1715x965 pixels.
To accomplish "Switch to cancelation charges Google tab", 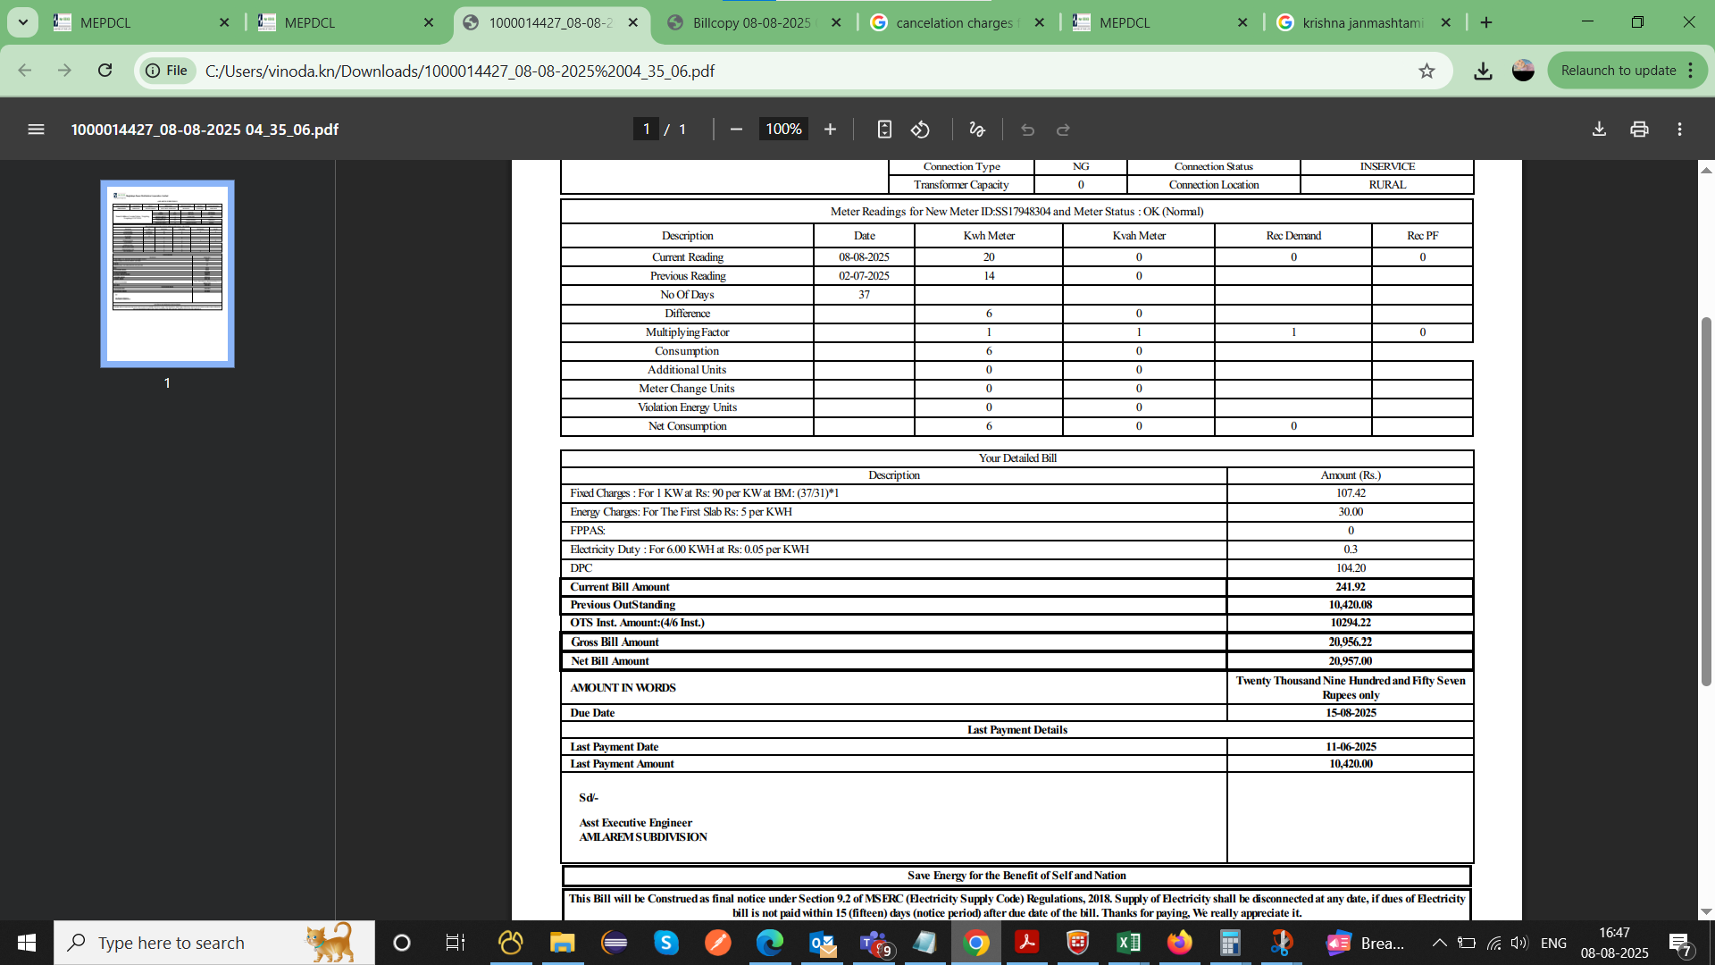I will (x=954, y=22).
